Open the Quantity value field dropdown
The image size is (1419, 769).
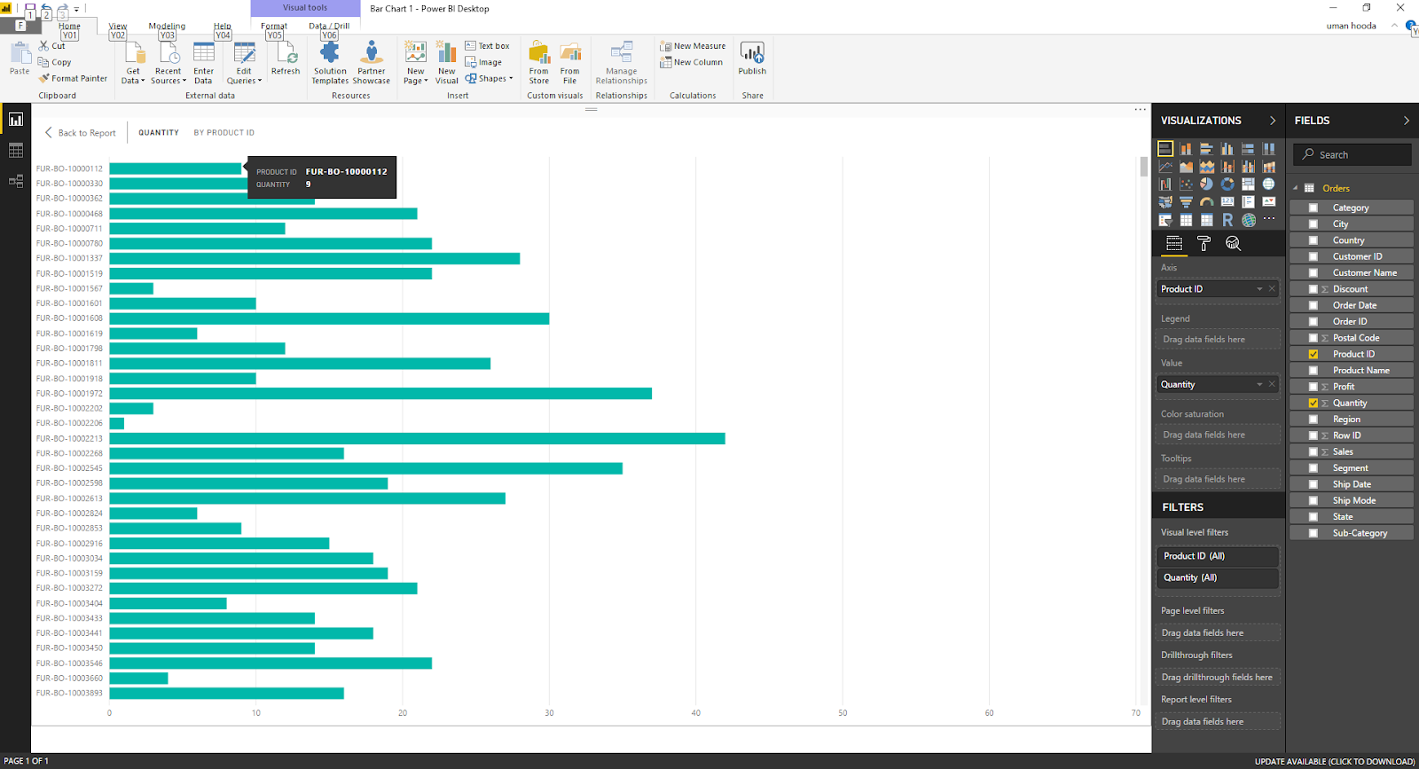(x=1259, y=385)
